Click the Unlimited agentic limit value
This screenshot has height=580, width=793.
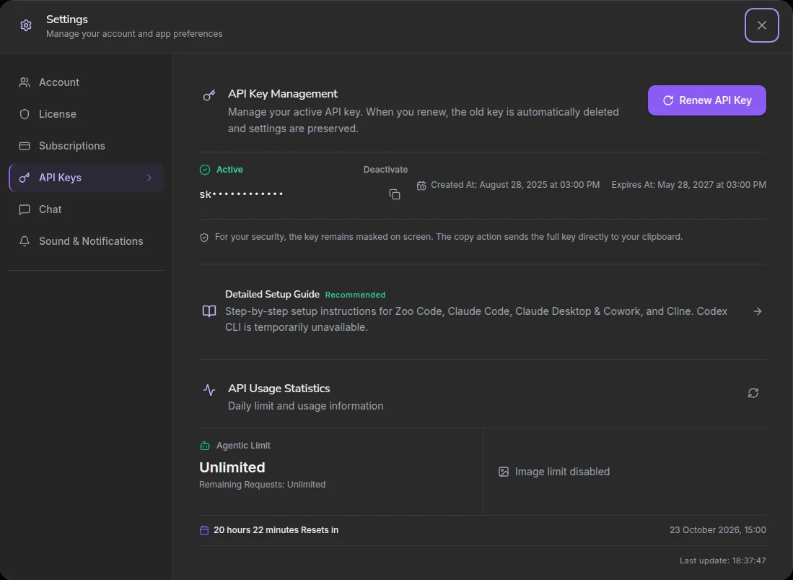coord(232,467)
